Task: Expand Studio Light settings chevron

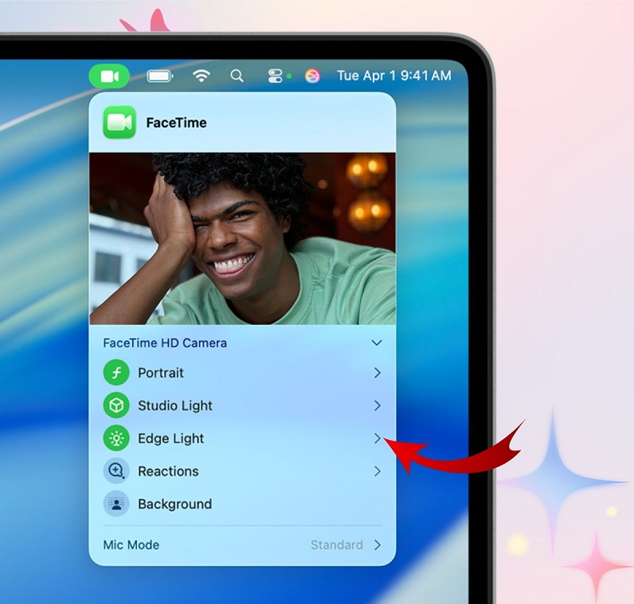Action: point(377,406)
